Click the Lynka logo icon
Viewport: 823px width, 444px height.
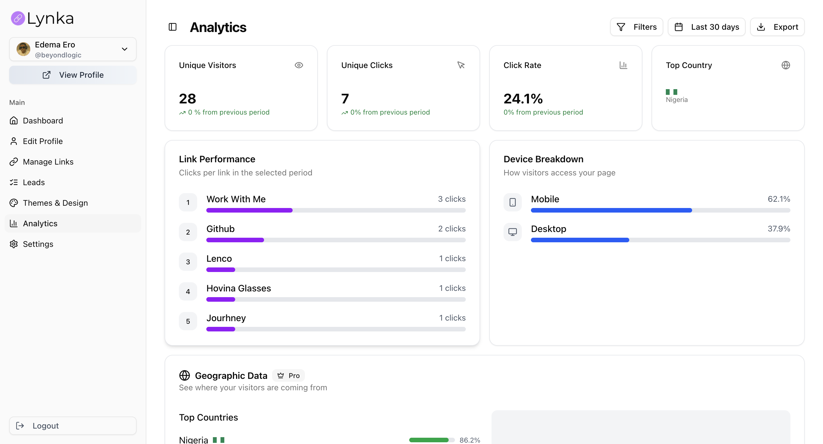[x=18, y=18]
